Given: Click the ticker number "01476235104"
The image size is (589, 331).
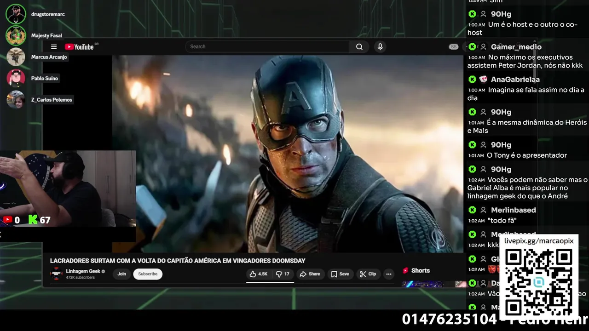Looking at the screenshot, I should (450, 320).
